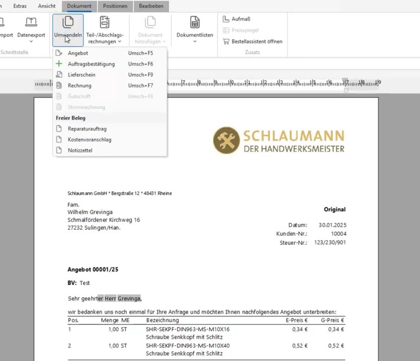Click article SHR-SEKPF-DIN963-MS-M10X16
420x361 pixels.
(188, 329)
